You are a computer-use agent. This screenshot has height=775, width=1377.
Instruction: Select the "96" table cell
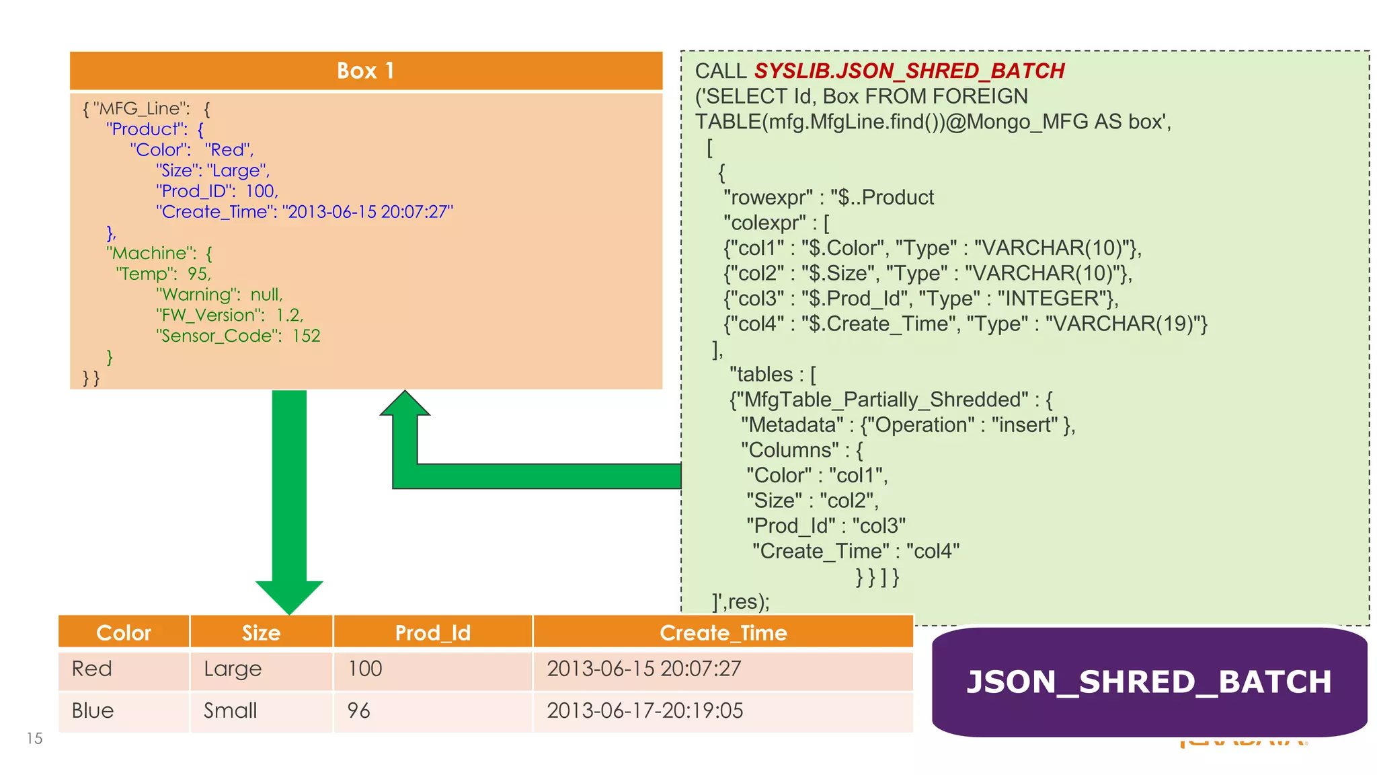point(433,712)
